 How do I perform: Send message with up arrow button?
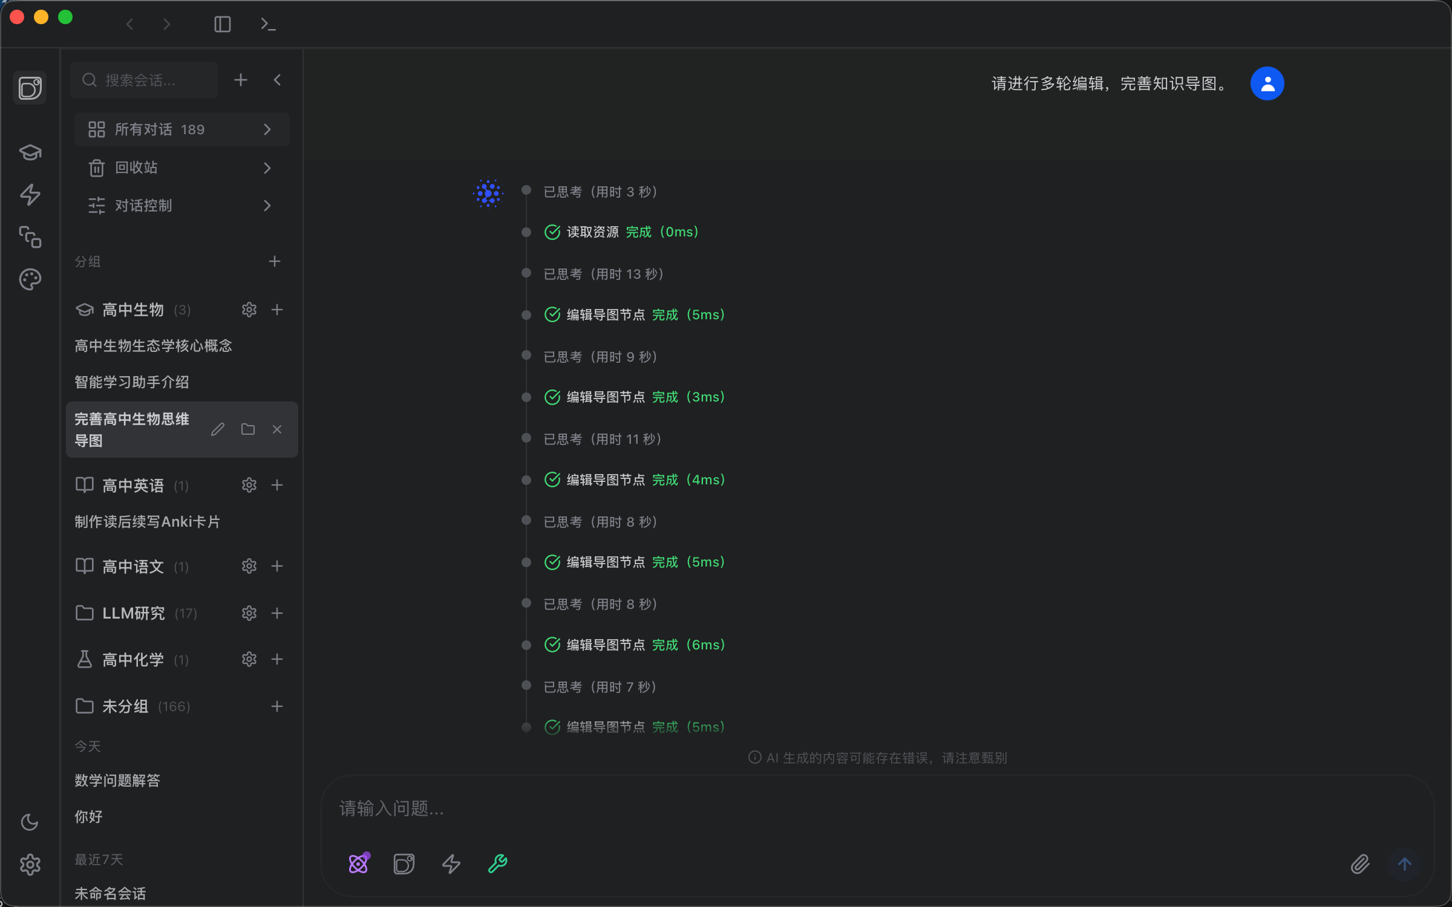pos(1405,864)
